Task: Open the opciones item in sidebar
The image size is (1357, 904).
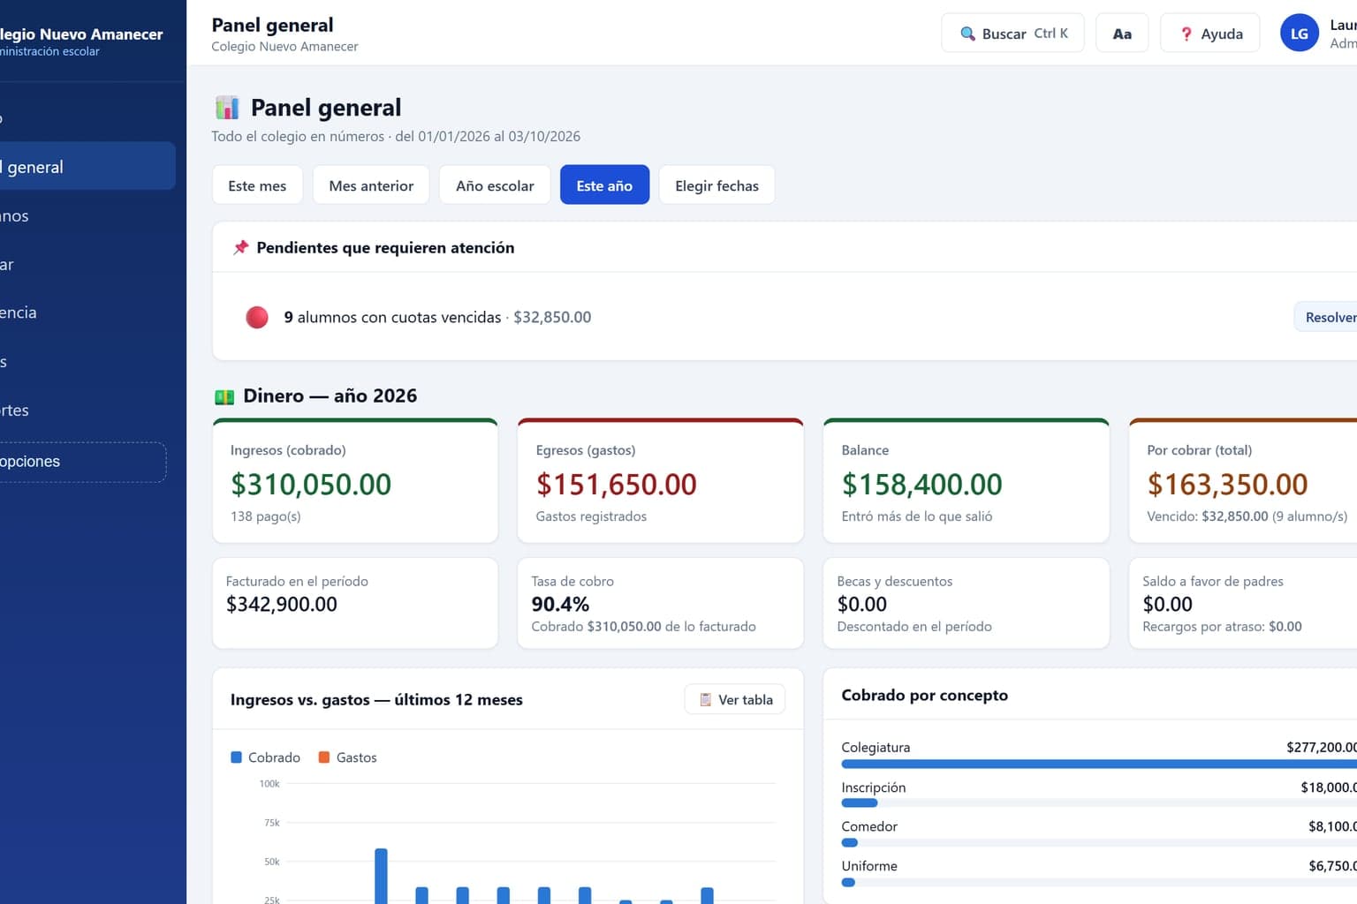Action: (x=81, y=462)
